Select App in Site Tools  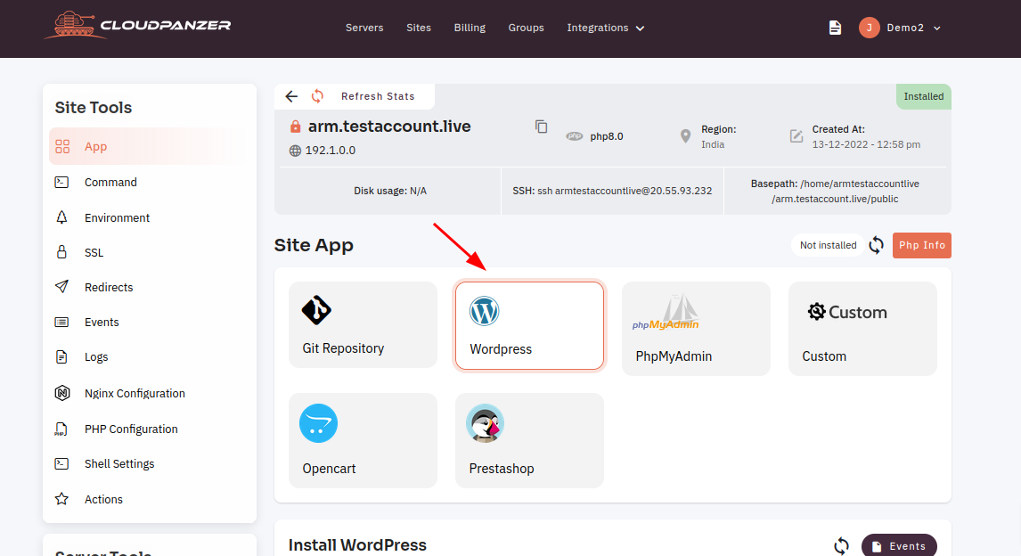click(149, 146)
